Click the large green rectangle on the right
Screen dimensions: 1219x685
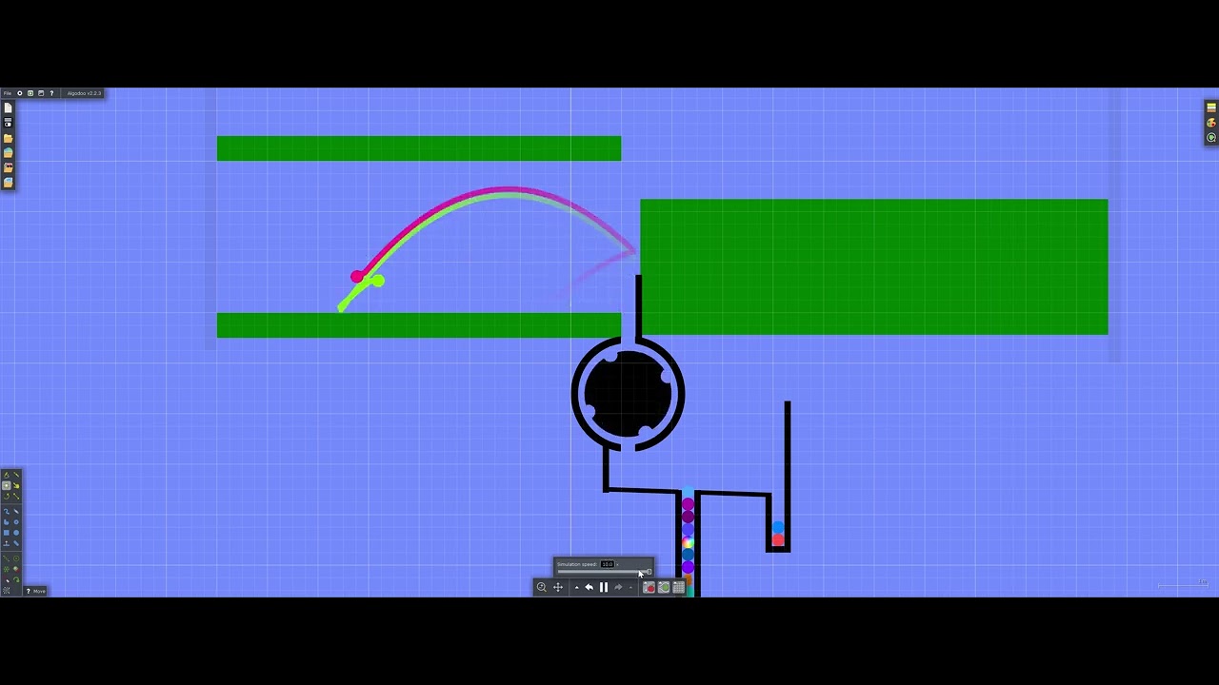click(x=874, y=267)
